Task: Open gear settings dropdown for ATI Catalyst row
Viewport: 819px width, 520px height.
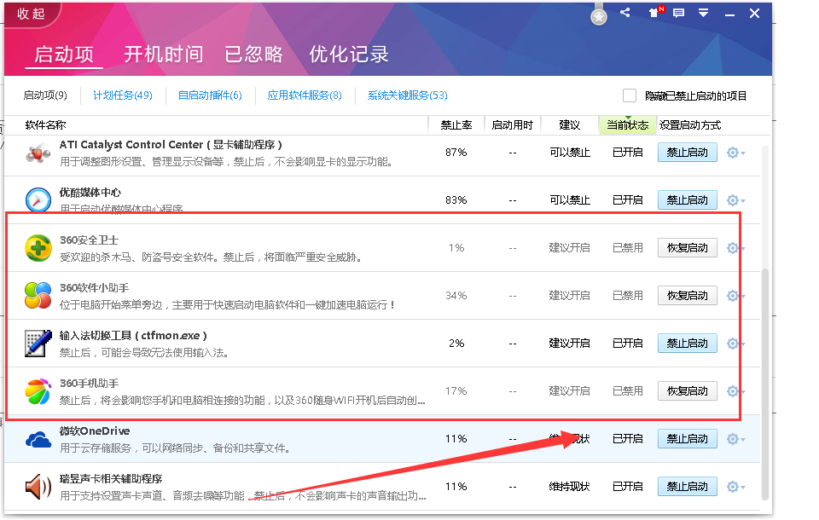Action: tap(735, 153)
